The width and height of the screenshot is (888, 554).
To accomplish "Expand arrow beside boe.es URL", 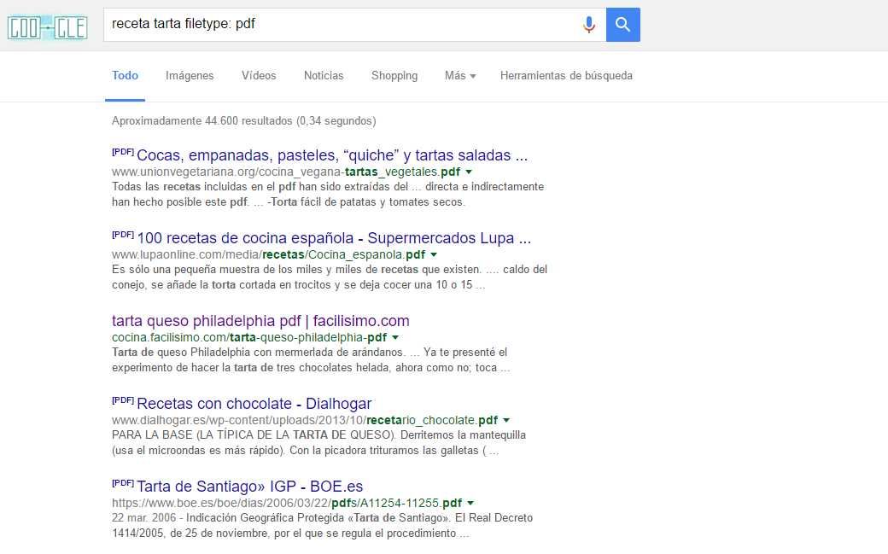I will tap(470, 503).
